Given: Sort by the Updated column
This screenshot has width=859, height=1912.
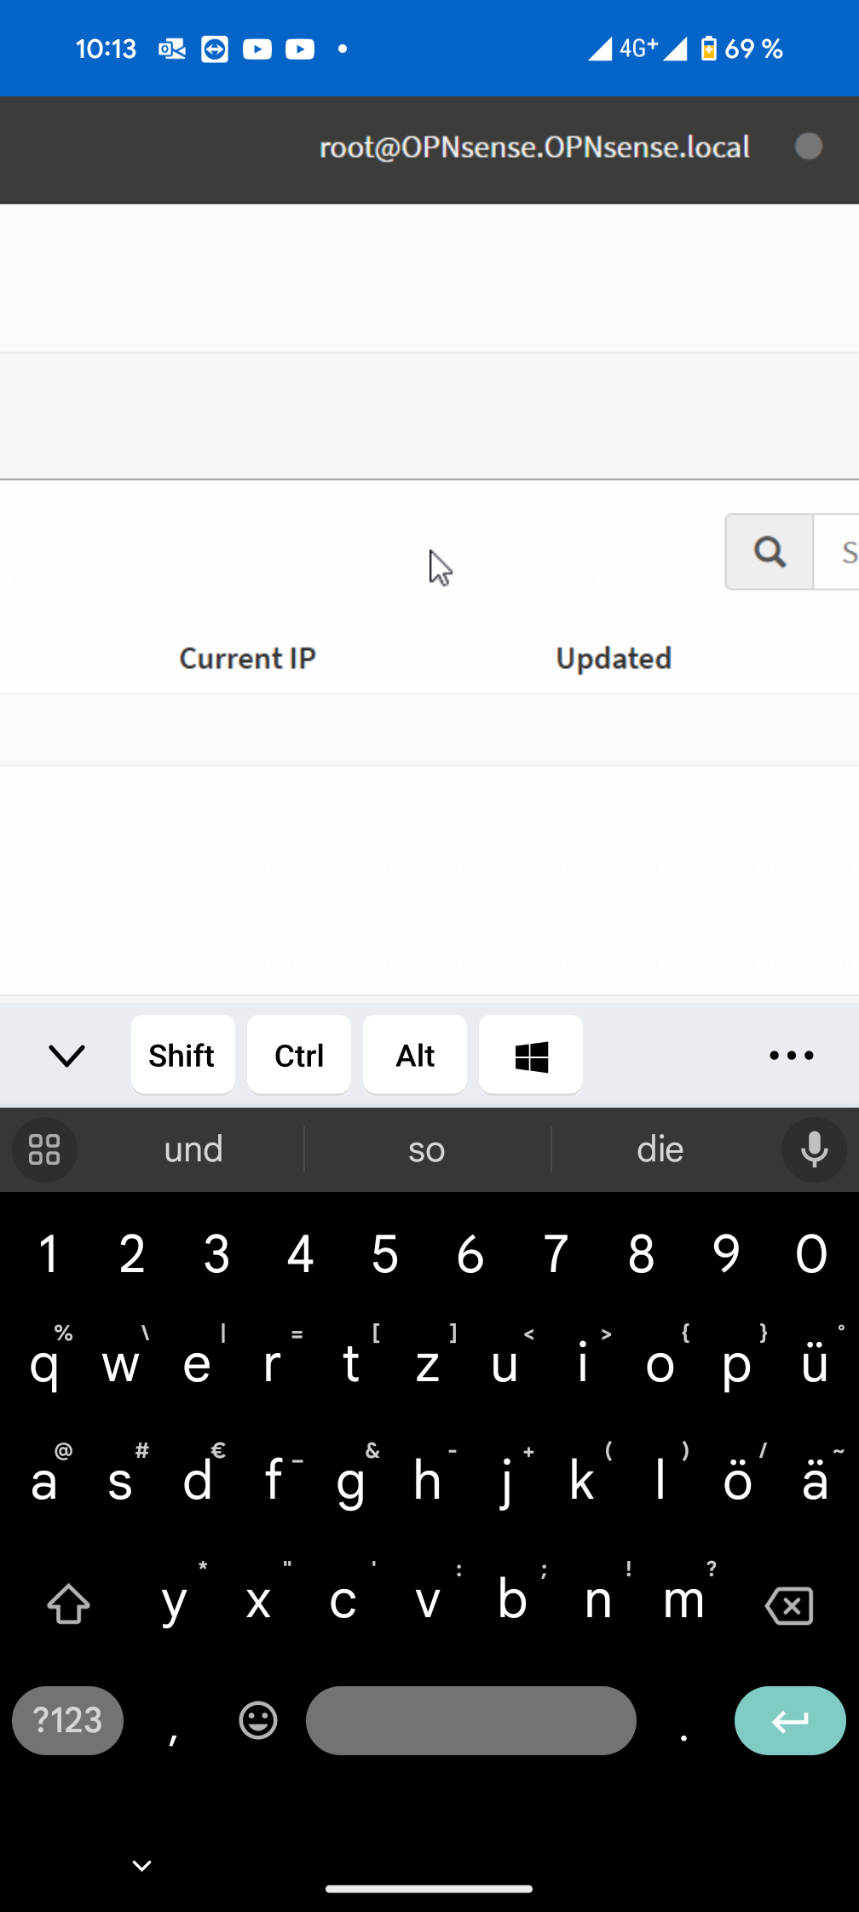Looking at the screenshot, I should [x=613, y=658].
